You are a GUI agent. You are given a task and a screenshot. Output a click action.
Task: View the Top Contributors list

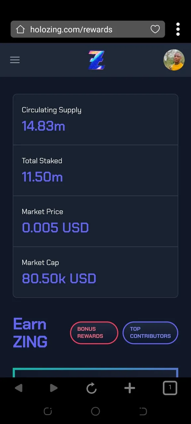(150, 333)
